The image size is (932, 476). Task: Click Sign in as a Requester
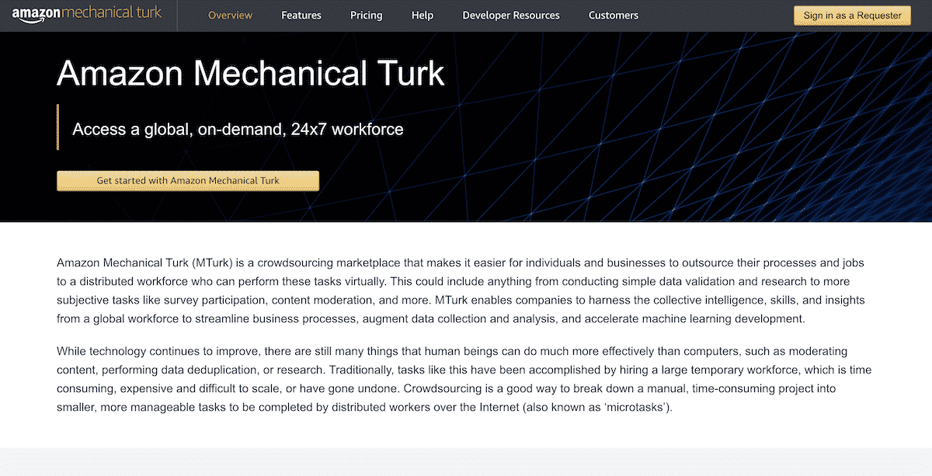pyautogui.click(x=852, y=16)
